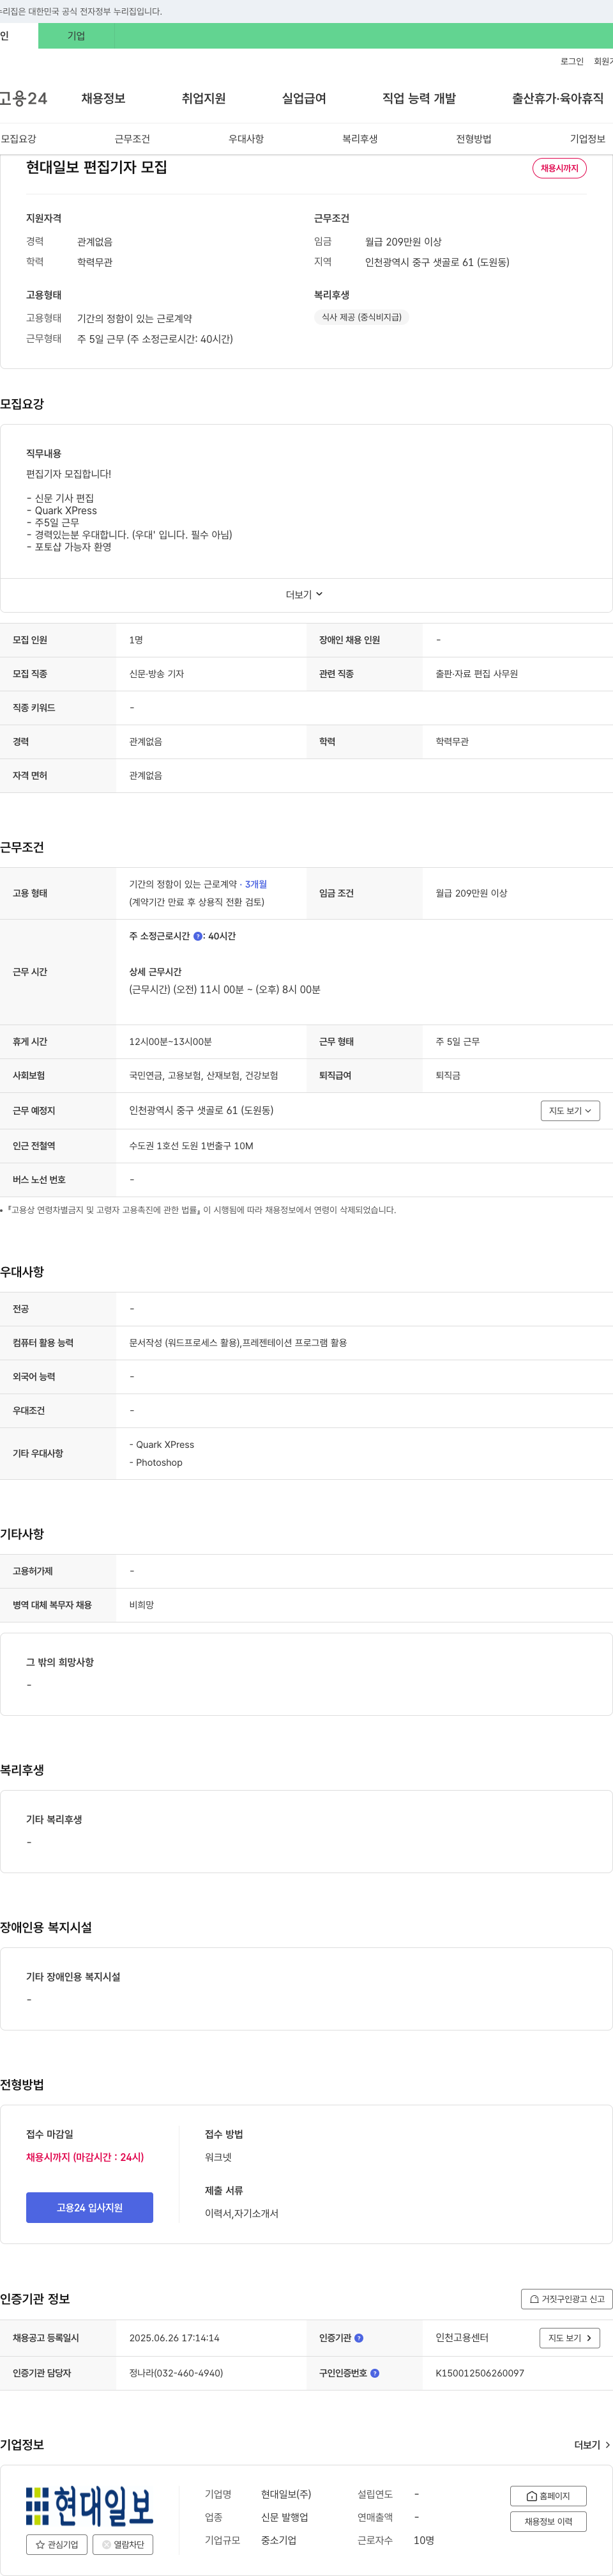The width and height of the screenshot is (613, 2576).
Task: Click the job title 현대일보 편집기자 모집
Action: click(x=97, y=167)
